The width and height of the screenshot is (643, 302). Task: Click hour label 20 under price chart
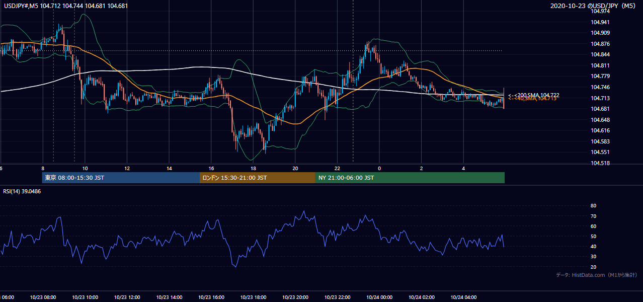(x=295, y=169)
